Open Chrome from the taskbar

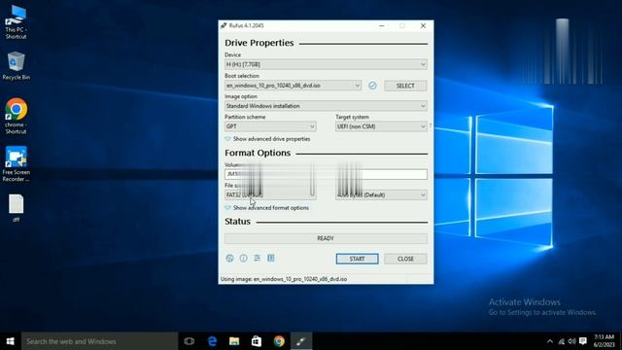[279, 341]
